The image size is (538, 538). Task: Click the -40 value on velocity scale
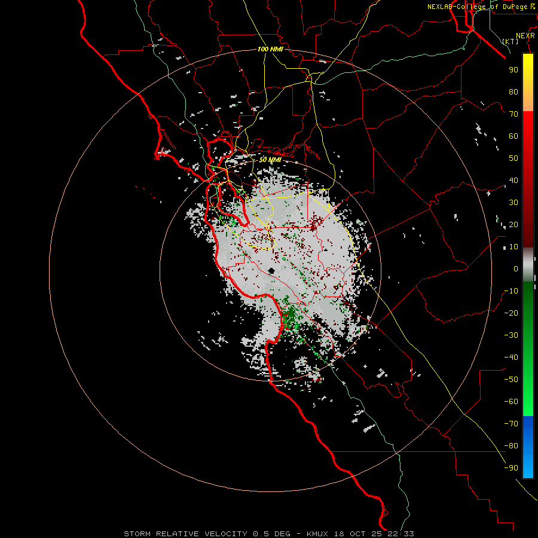click(x=511, y=357)
